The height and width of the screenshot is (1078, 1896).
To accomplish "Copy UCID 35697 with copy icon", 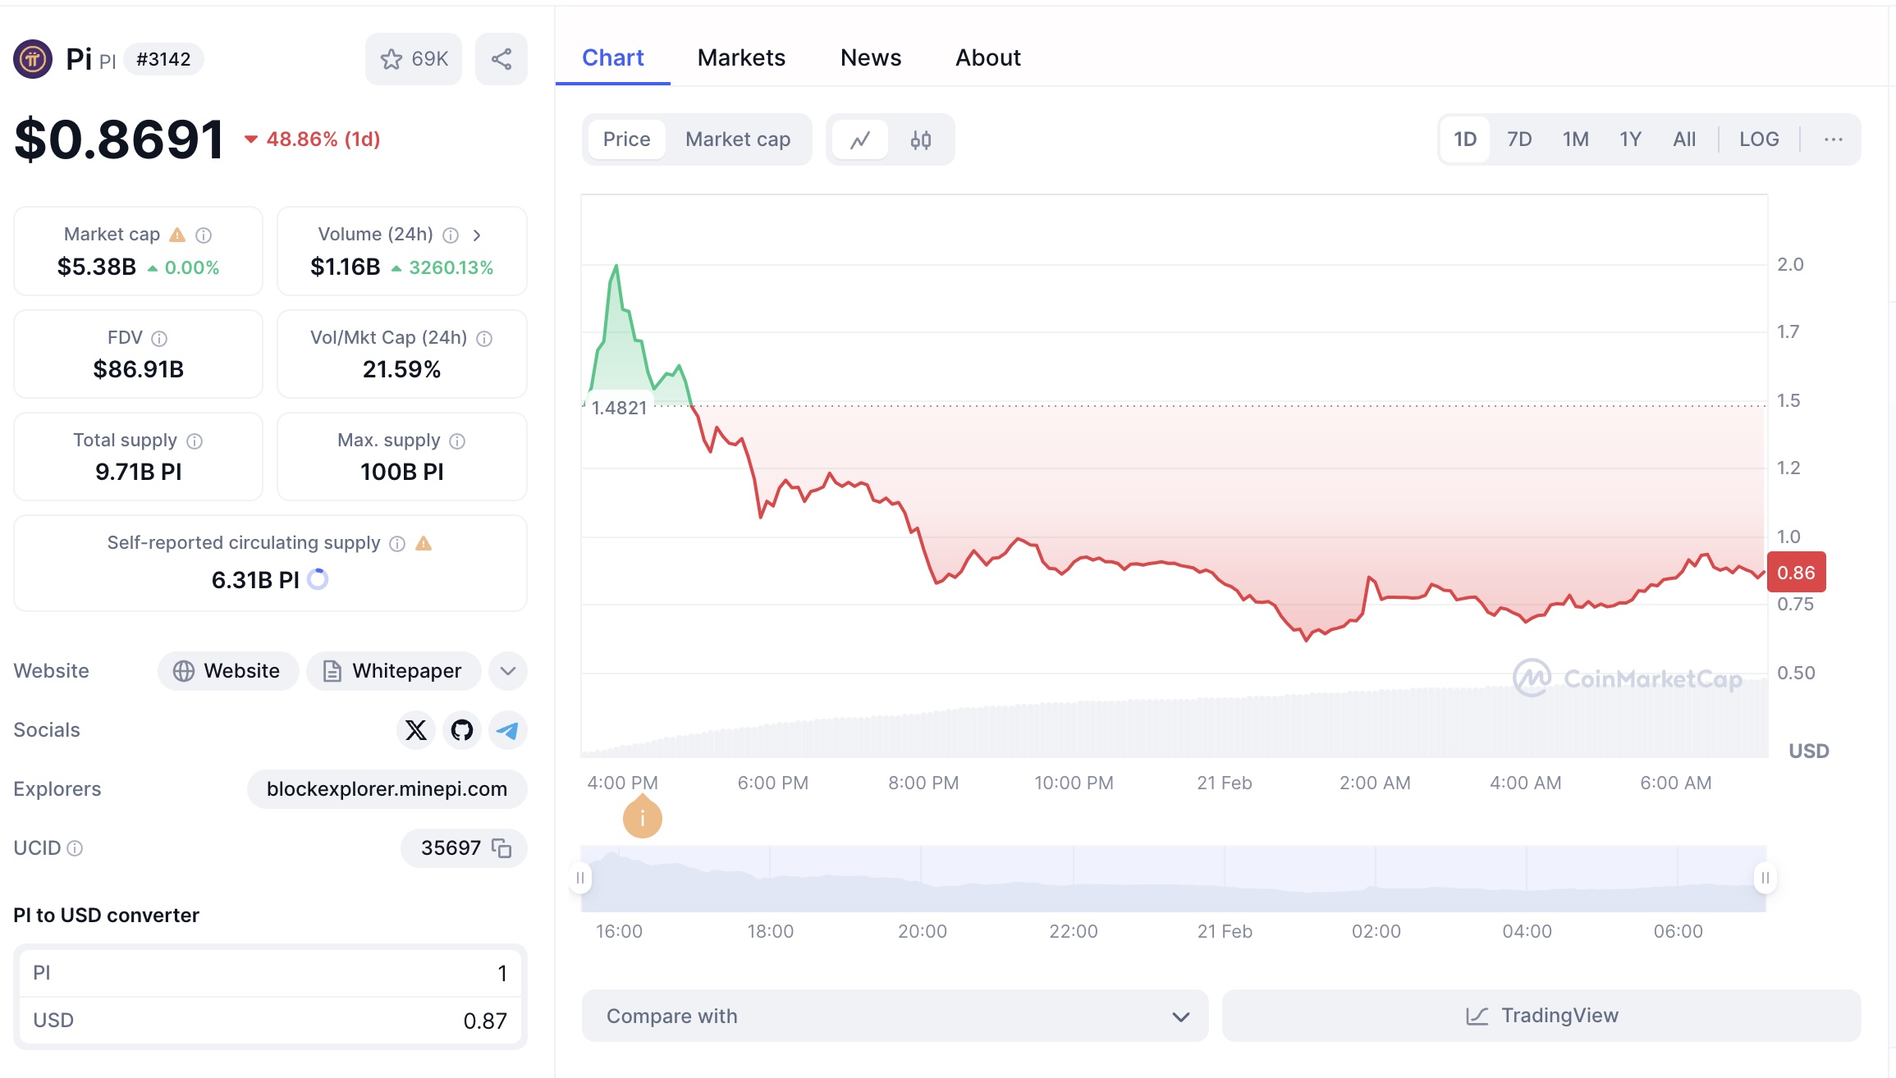I will (501, 847).
